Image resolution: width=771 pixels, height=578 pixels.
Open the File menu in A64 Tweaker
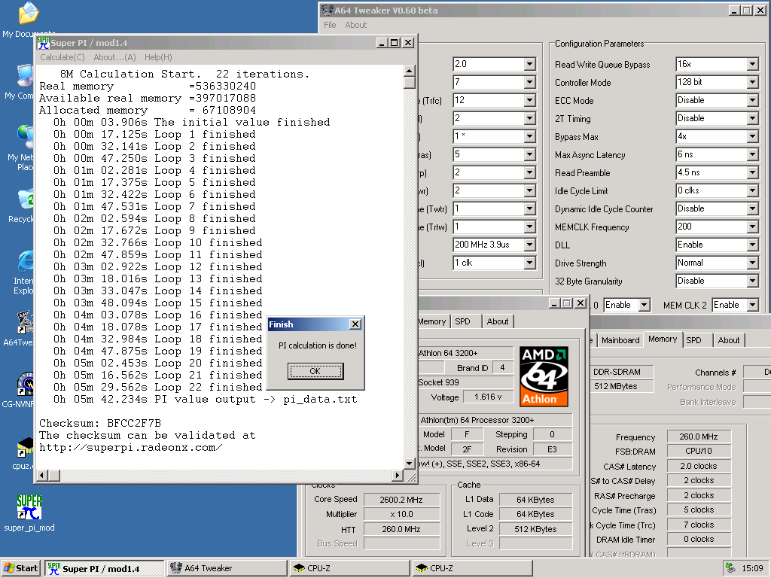[330, 25]
